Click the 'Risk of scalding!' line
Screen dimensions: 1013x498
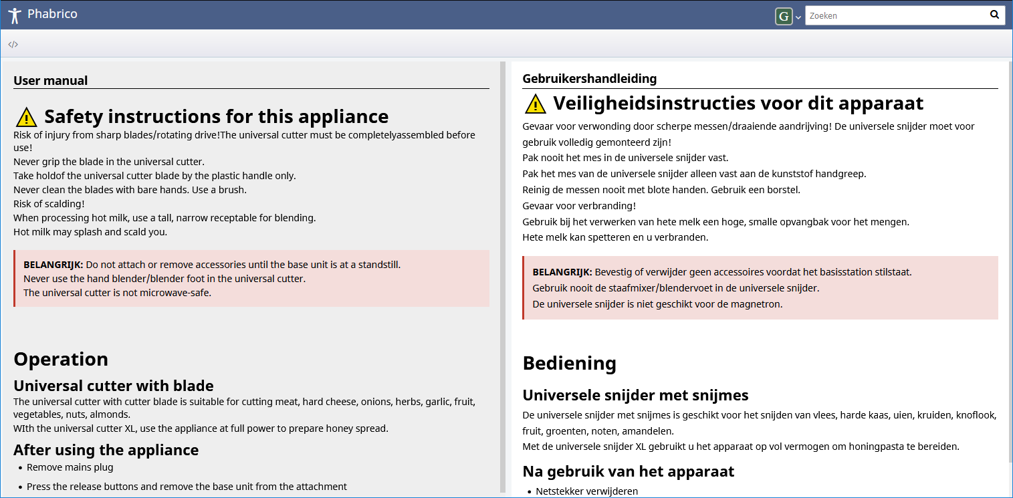tap(49, 204)
